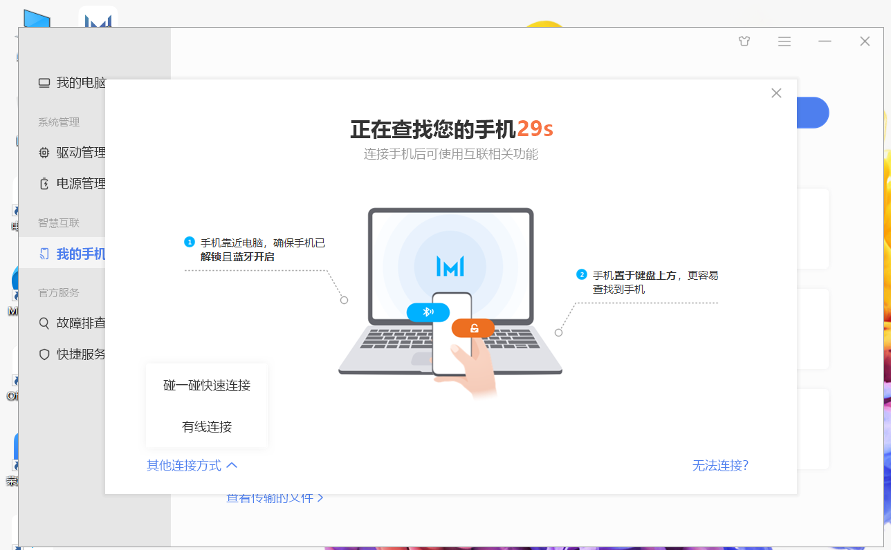Click the orange unlock badge in illustration
This screenshot has width=891, height=550.
click(473, 328)
